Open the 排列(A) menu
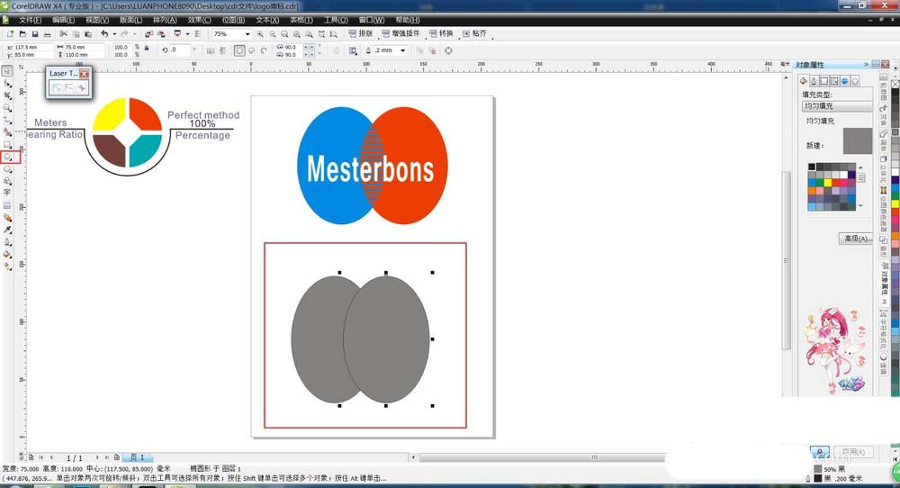Screen dimensions: 900x488 (x=165, y=20)
